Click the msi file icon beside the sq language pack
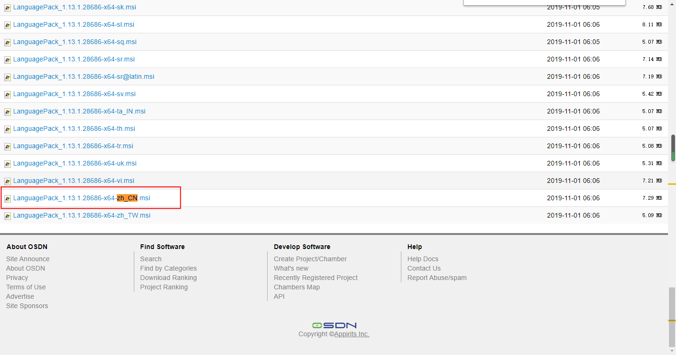The height and width of the screenshot is (355, 676). [x=8, y=43]
